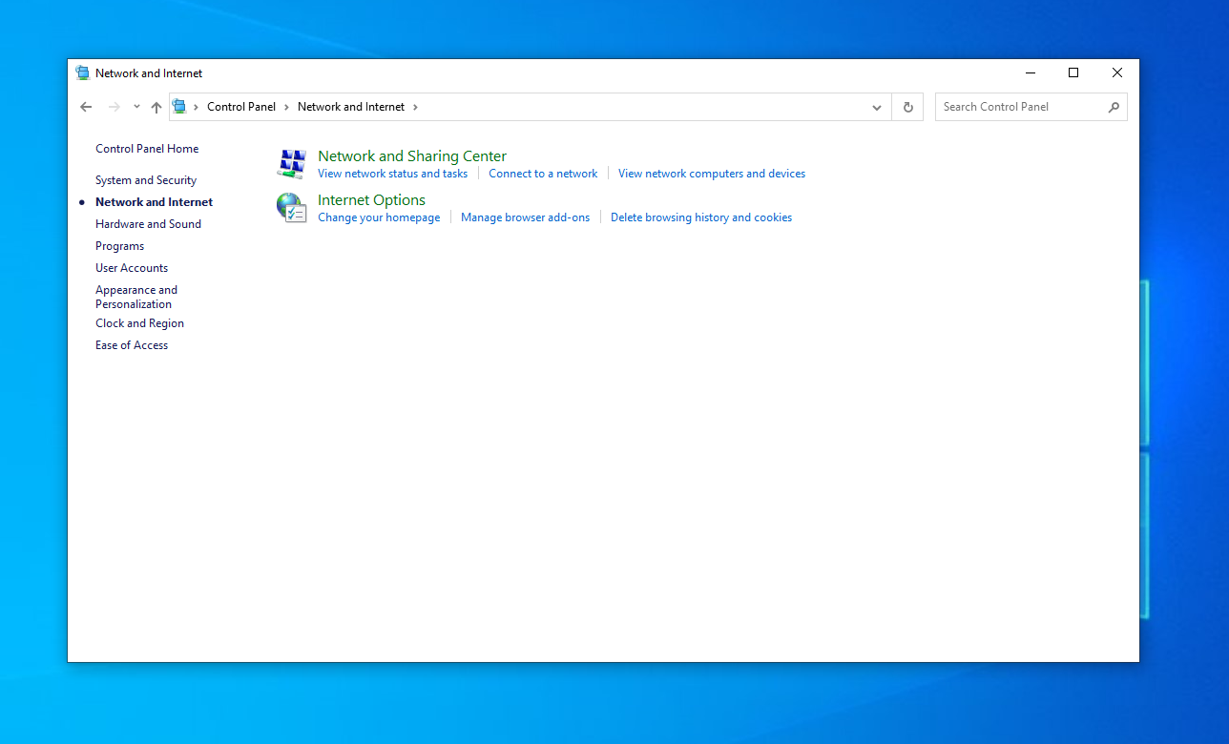The image size is (1229, 744).
Task: Open Delete browsing history and cookies
Action: [x=700, y=217]
